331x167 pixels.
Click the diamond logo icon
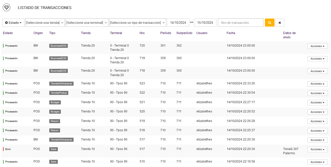click(x=7, y=8)
